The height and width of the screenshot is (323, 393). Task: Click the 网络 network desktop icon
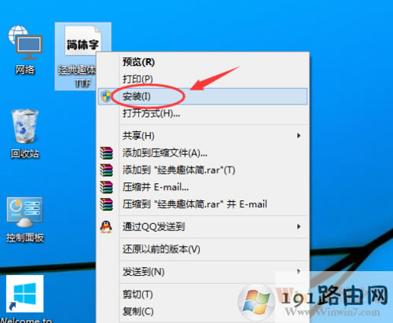25,50
